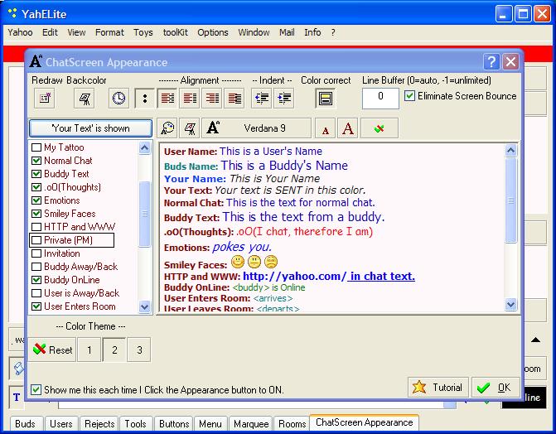Uncheck Show me this each time checkbox
The height and width of the screenshot is (434, 556).
(36, 389)
